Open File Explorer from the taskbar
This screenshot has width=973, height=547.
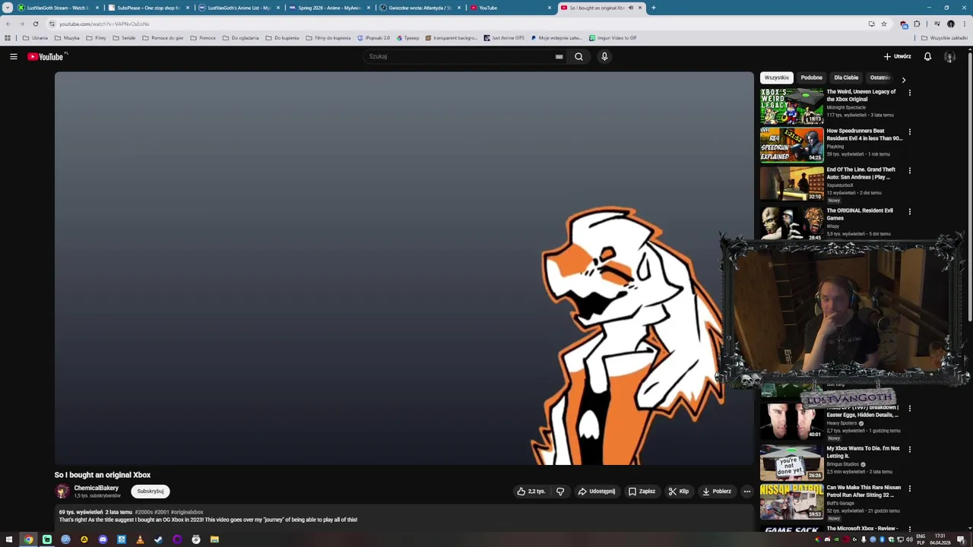click(x=214, y=539)
